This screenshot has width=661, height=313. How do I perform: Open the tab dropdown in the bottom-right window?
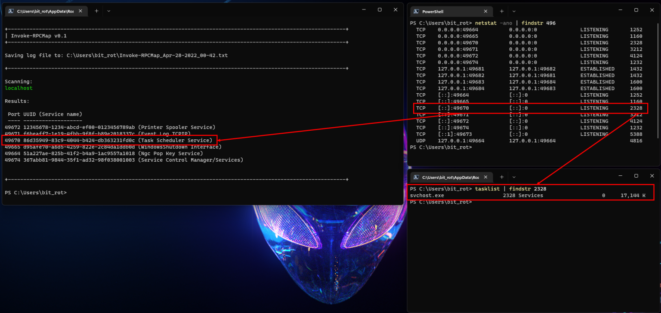[514, 177]
